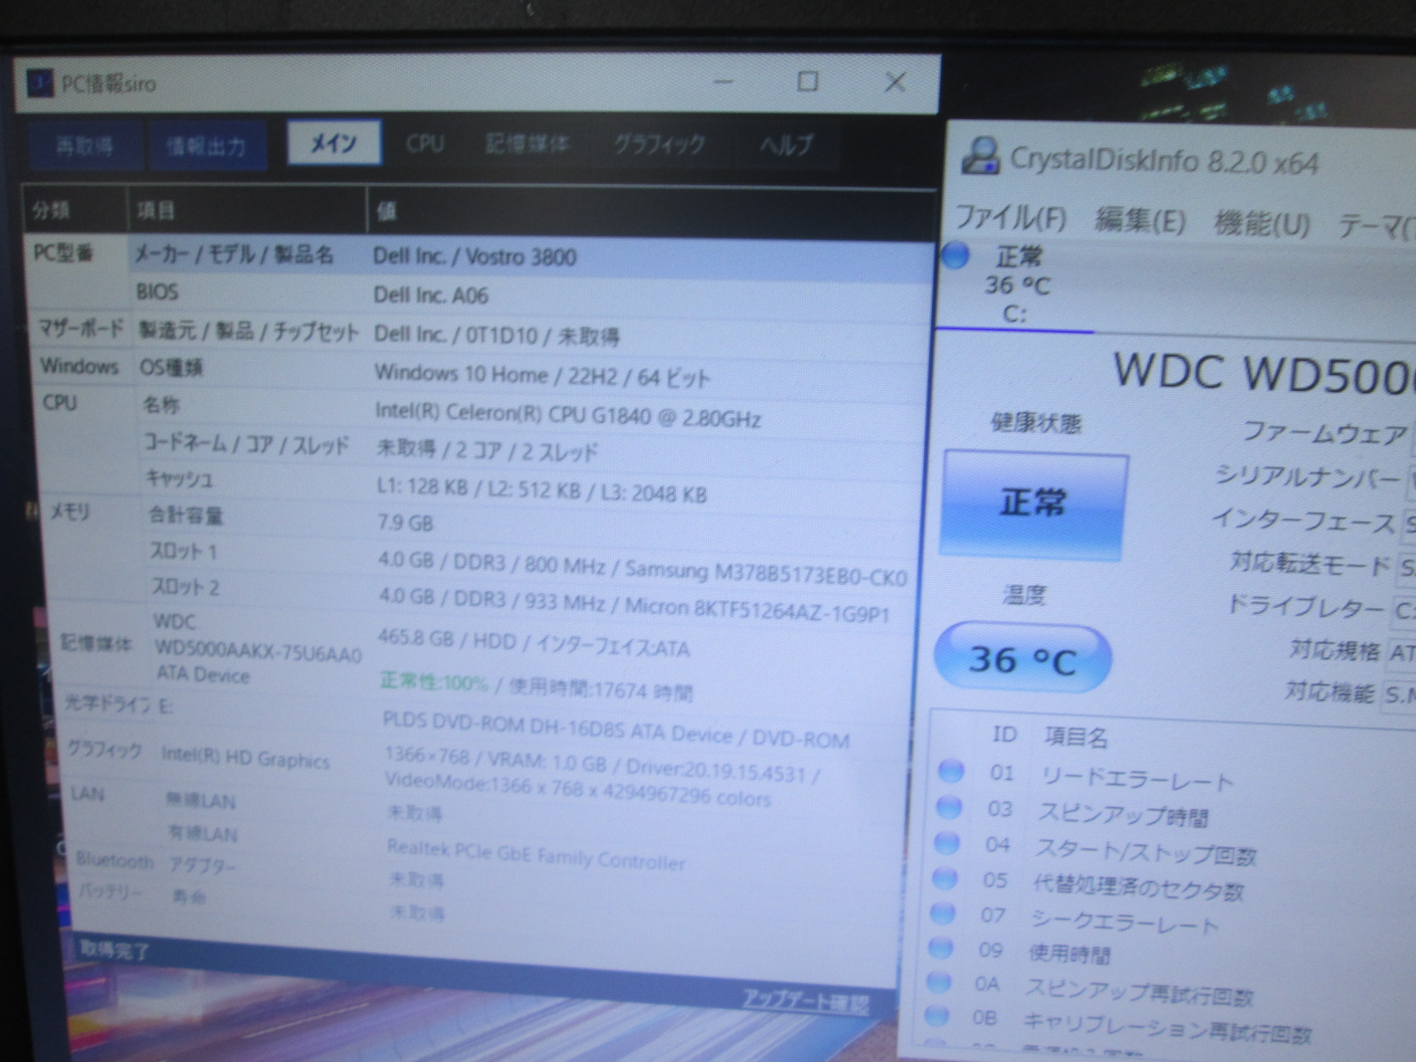The height and width of the screenshot is (1062, 1416).
Task: Open the ファイル(F) menu in CrystalDiskInfo
Action: point(1012,218)
